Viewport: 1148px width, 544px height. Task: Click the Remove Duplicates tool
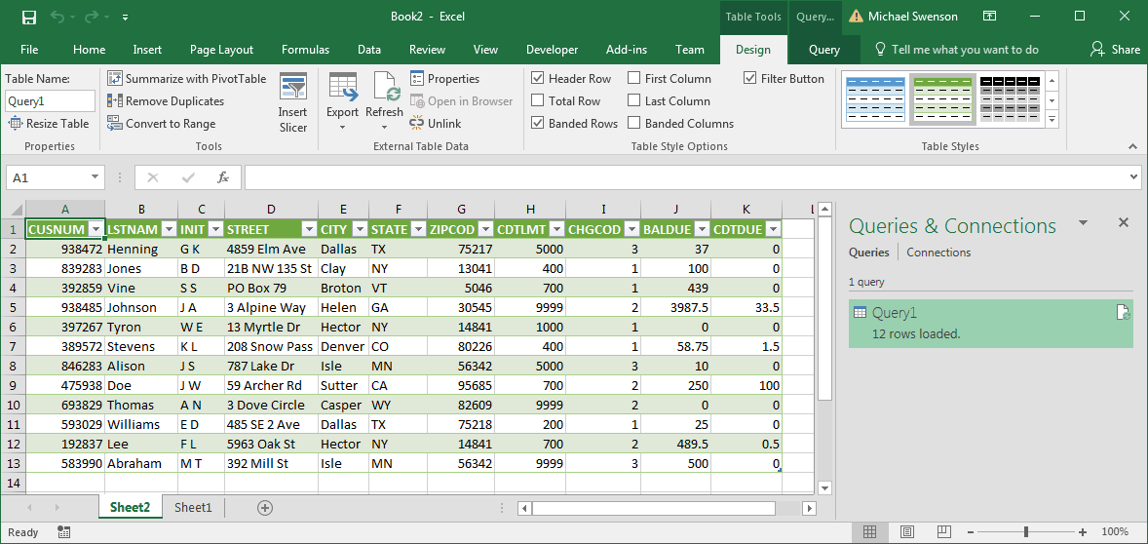point(167,101)
